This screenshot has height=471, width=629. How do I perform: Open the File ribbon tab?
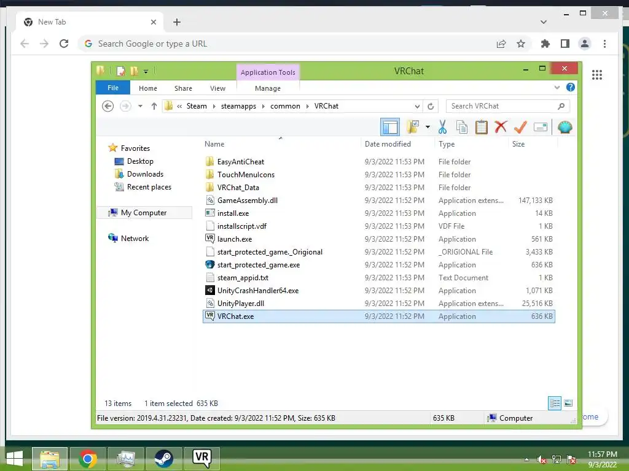(x=113, y=88)
